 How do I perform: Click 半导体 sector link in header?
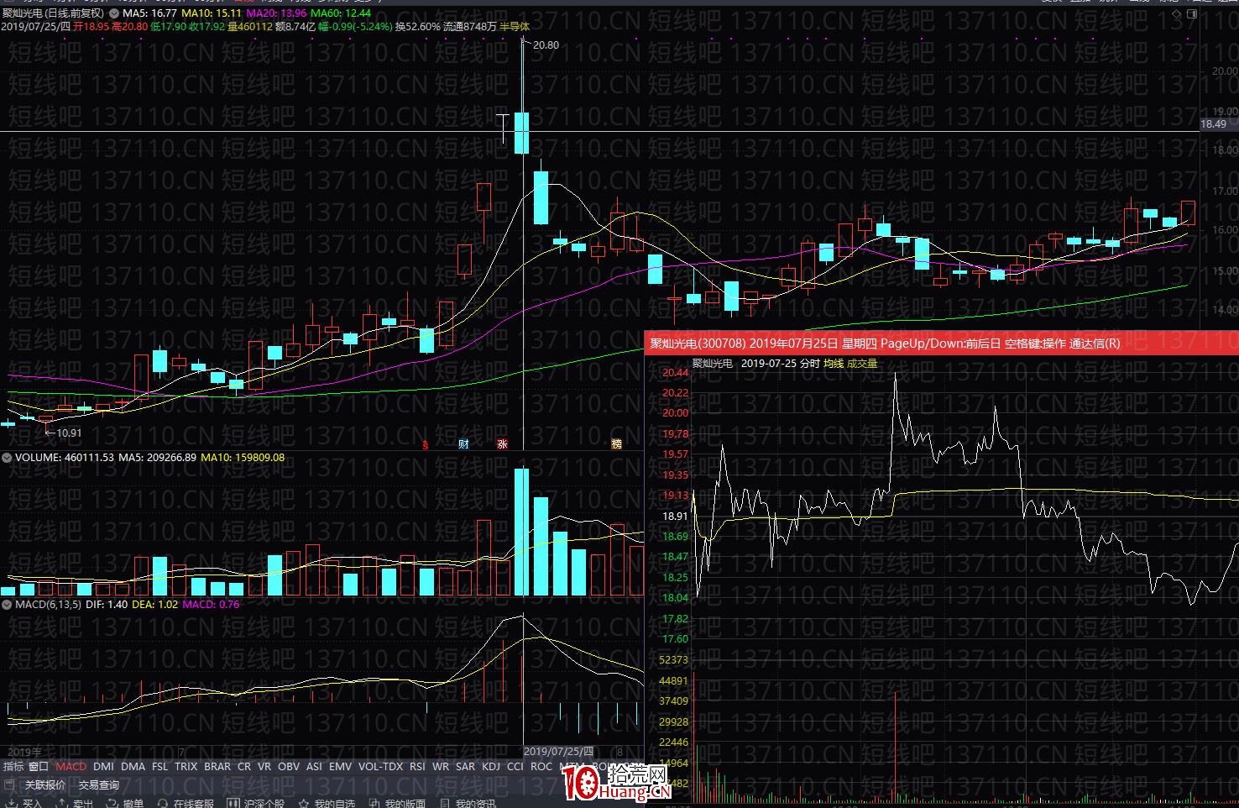[x=515, y=27]
